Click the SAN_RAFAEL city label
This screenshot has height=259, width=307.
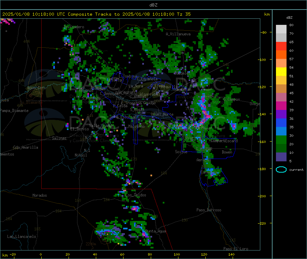click(126, 93)
